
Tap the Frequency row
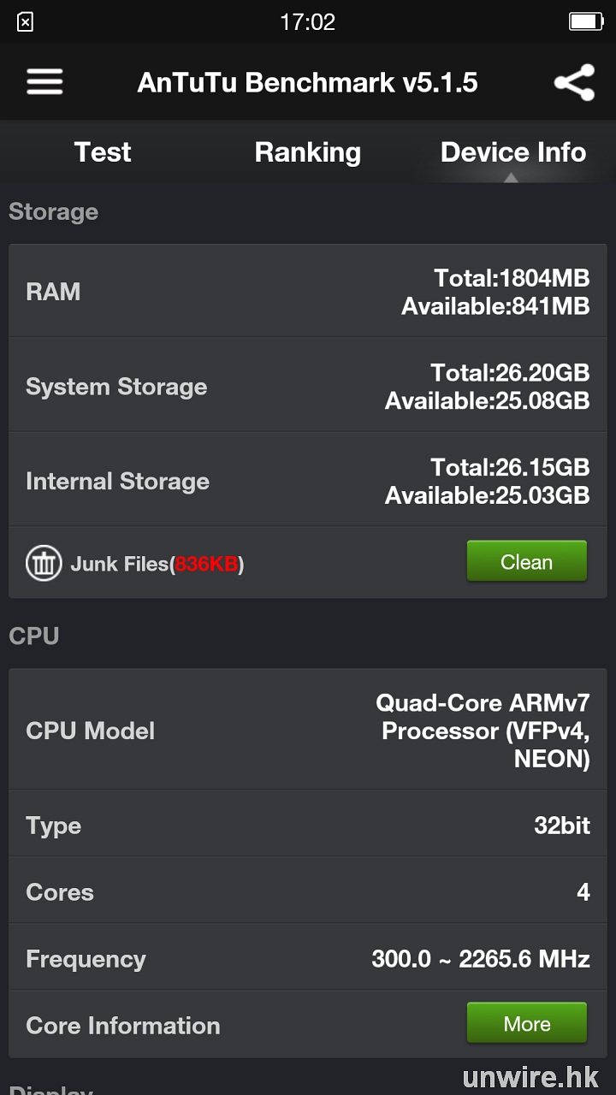pos(308,959)
